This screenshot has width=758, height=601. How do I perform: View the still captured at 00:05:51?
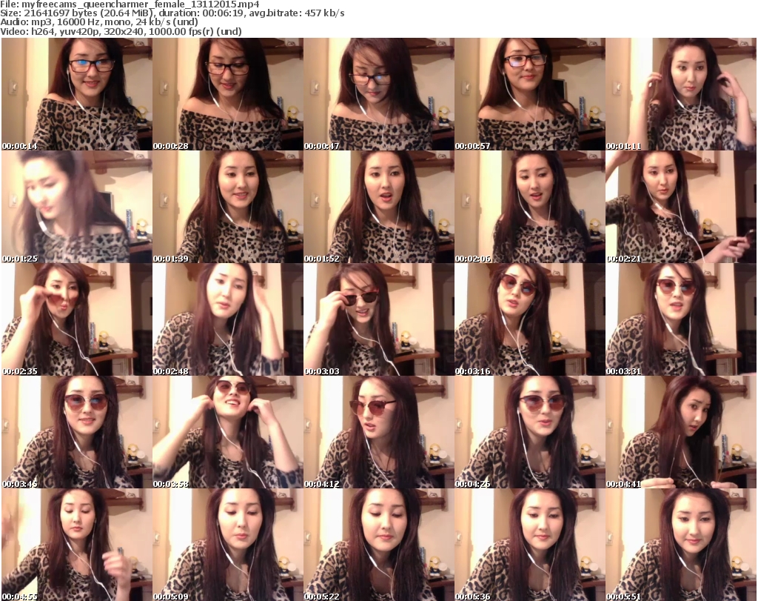(x=681, y=545)
